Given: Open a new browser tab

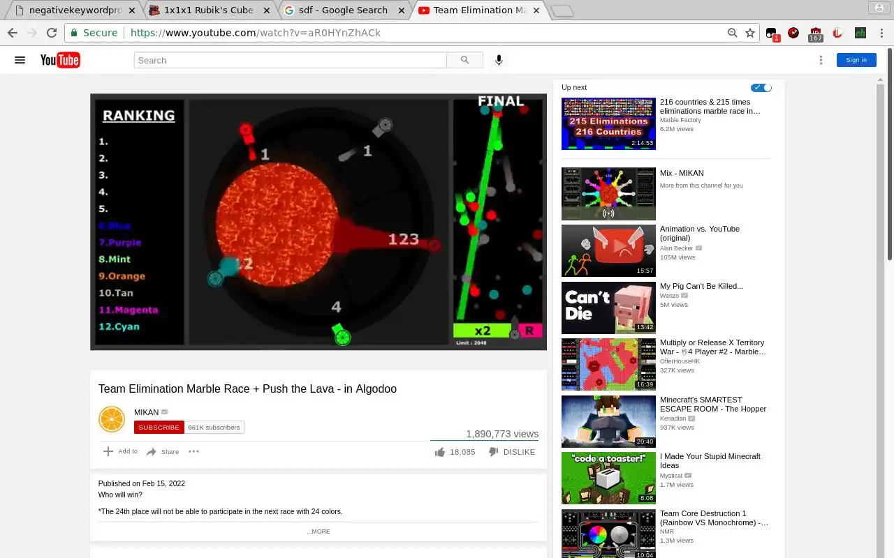Looking at the screenshot, I should click(562, 10).
